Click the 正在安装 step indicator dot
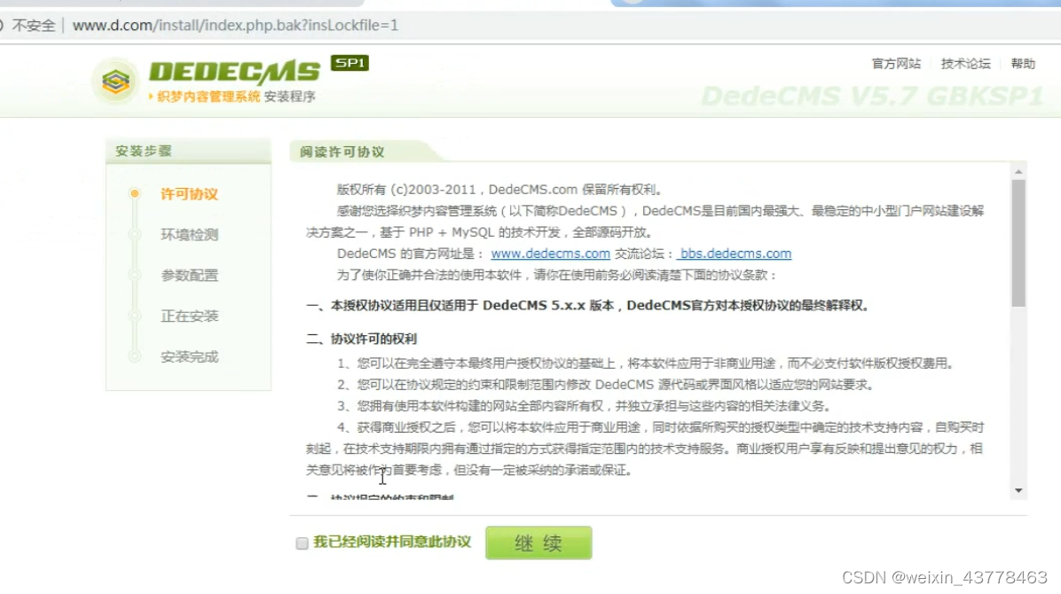The width and height of the screenshot is (1061, 594). 135,316
